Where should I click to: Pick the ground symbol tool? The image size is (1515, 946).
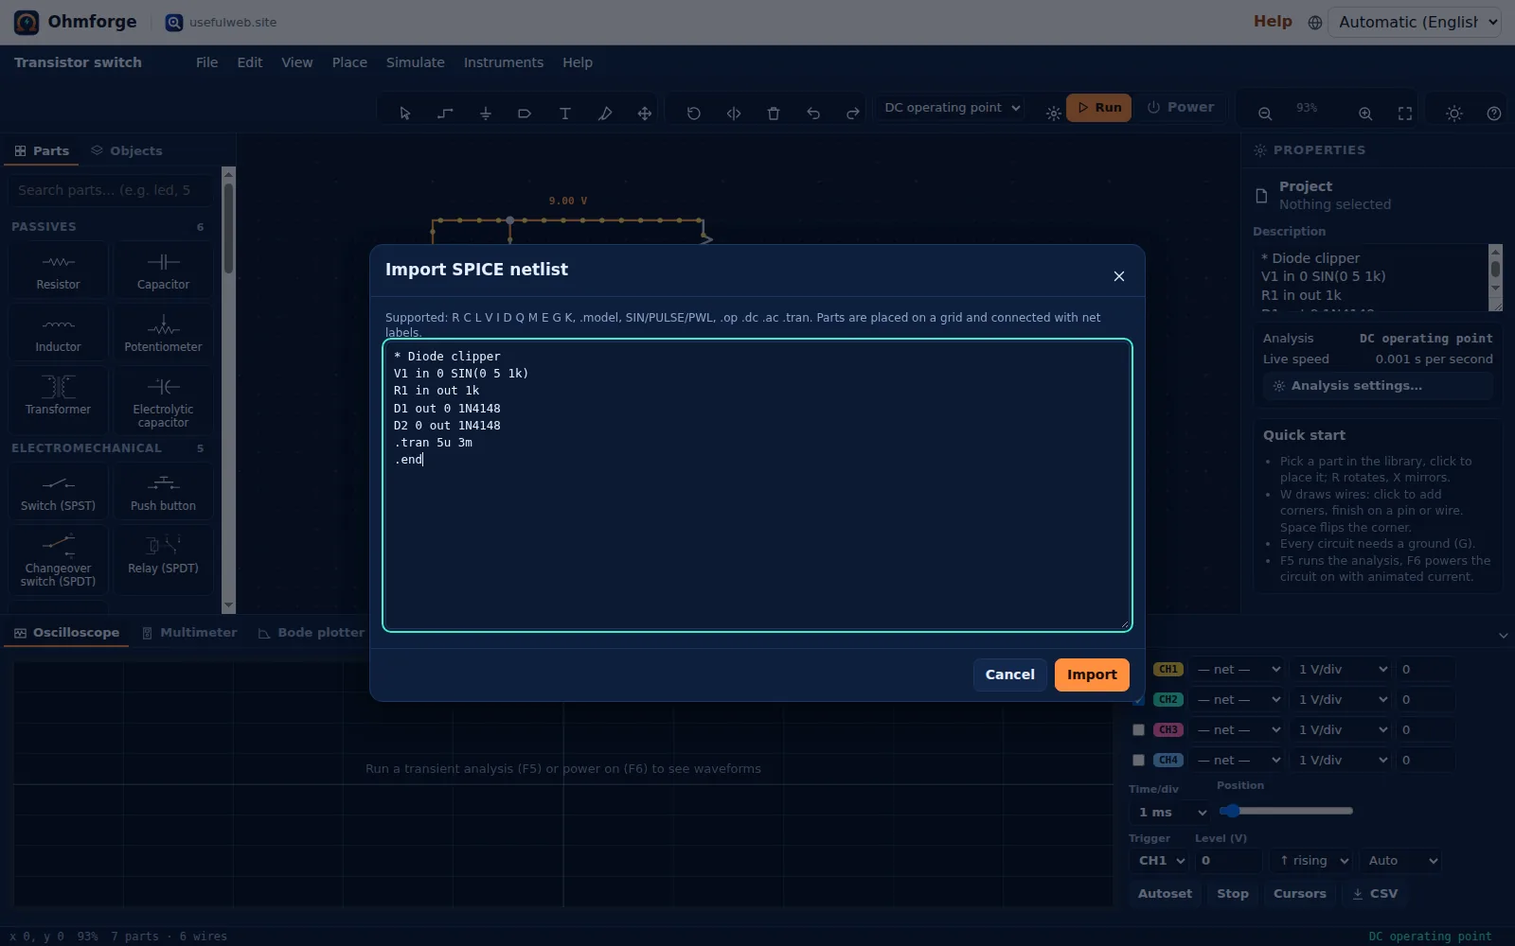485,114
